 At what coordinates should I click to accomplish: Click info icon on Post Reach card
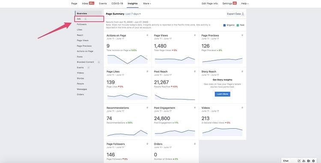[195, 72]
